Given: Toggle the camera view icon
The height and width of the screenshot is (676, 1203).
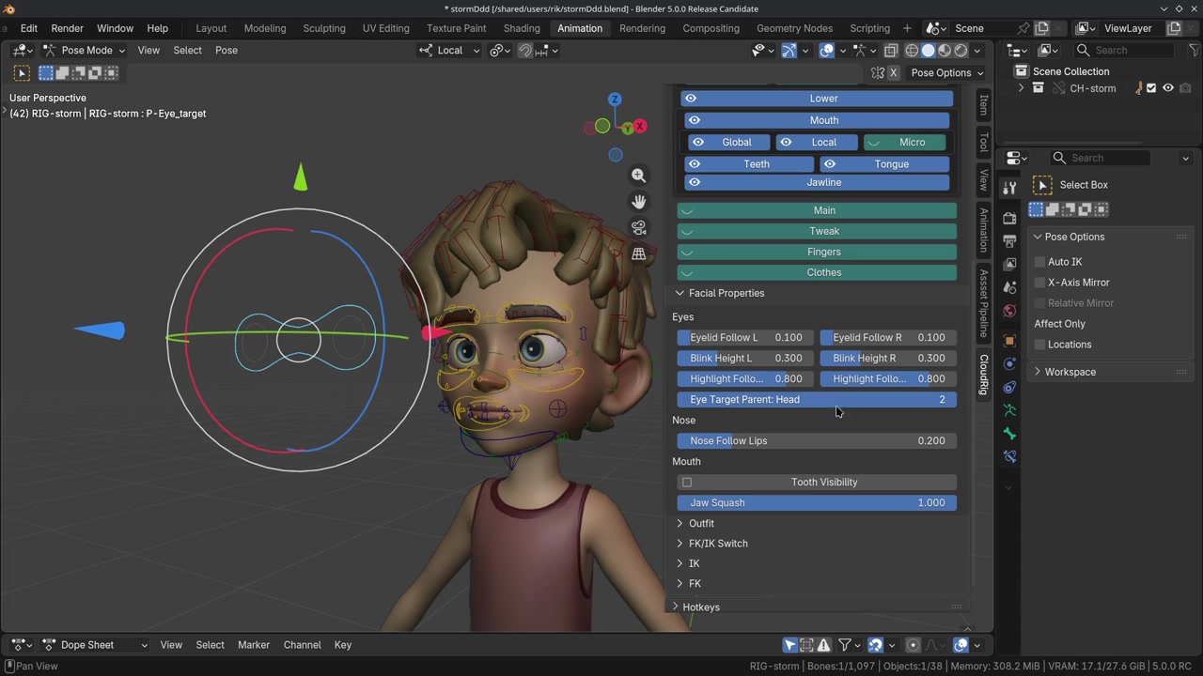Looking at the screenshot, I should point(639,228).
